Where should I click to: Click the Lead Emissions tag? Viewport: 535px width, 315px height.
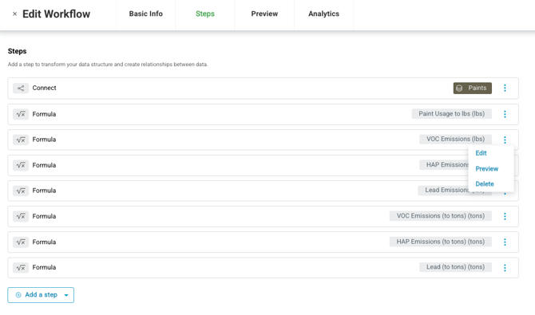coord(443,191)
